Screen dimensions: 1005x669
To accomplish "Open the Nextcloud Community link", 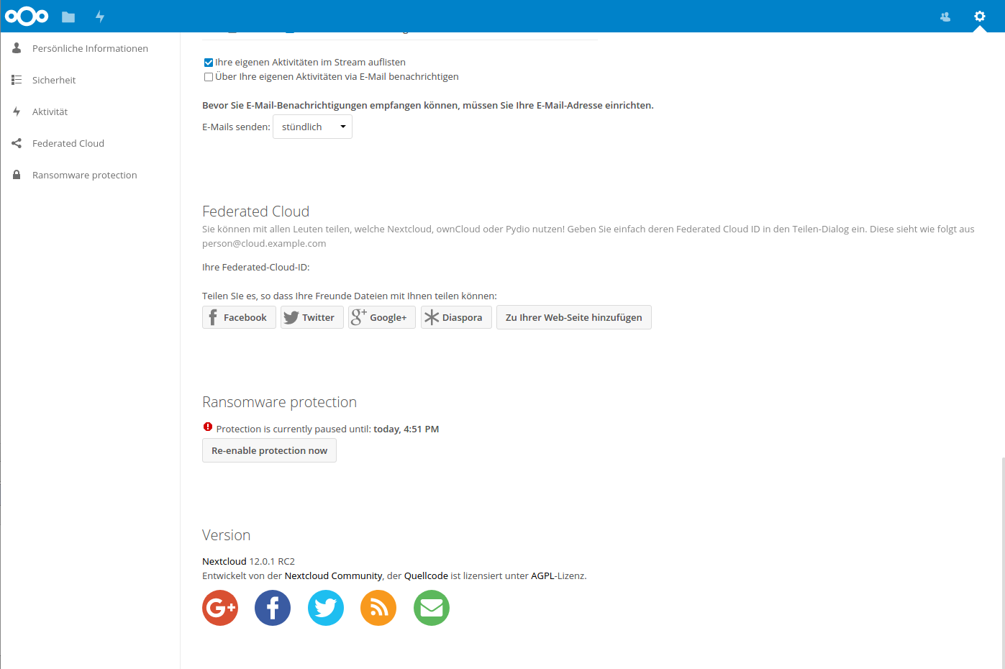I will click(x=333, y=575).
